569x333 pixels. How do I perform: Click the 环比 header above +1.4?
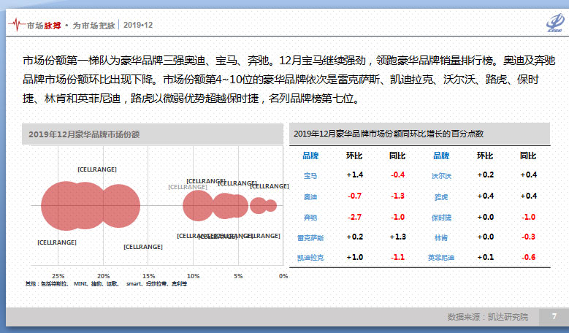[354, 156]
